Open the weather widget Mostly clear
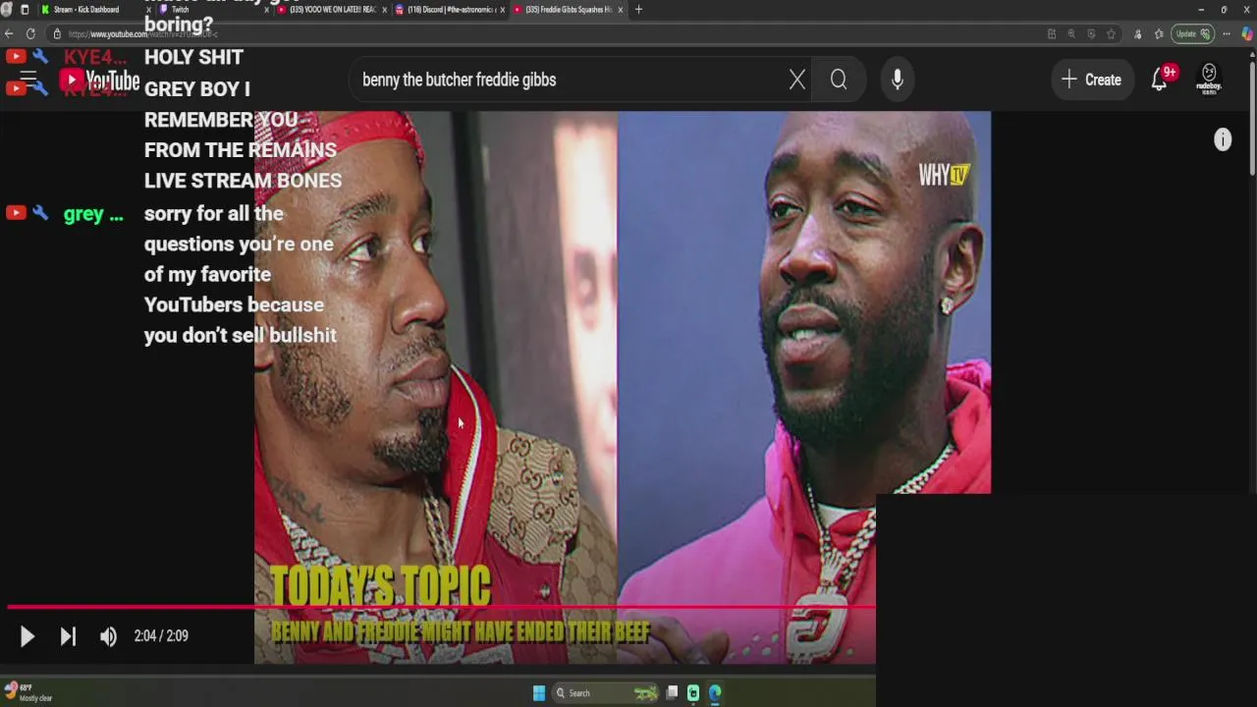 pos(29,692)
